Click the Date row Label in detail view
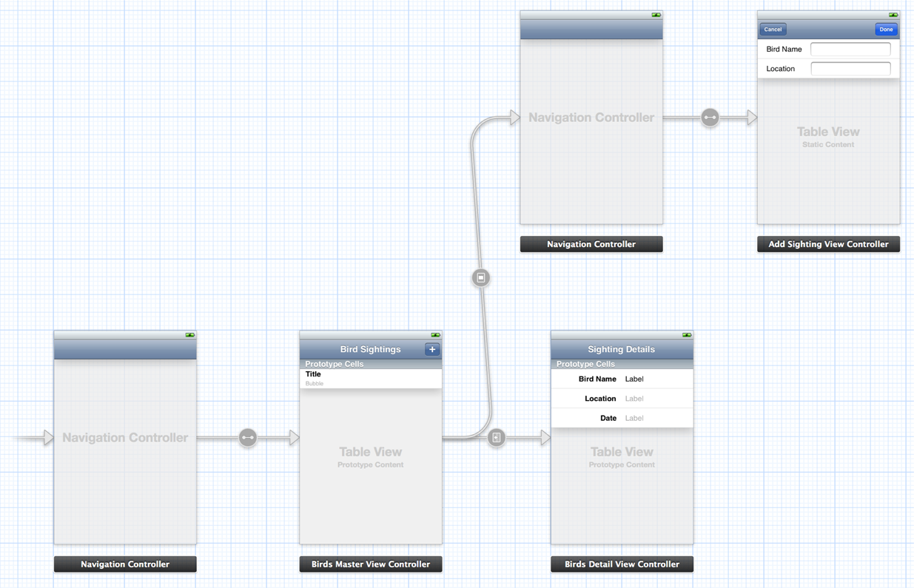914x588 pixels. (x=634, y=418)
